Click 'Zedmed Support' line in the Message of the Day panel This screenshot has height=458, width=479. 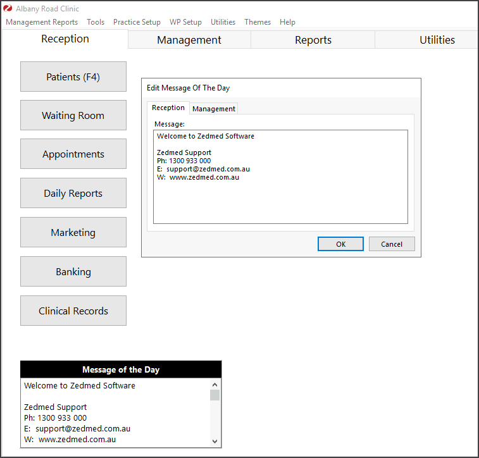click(55, 407)
